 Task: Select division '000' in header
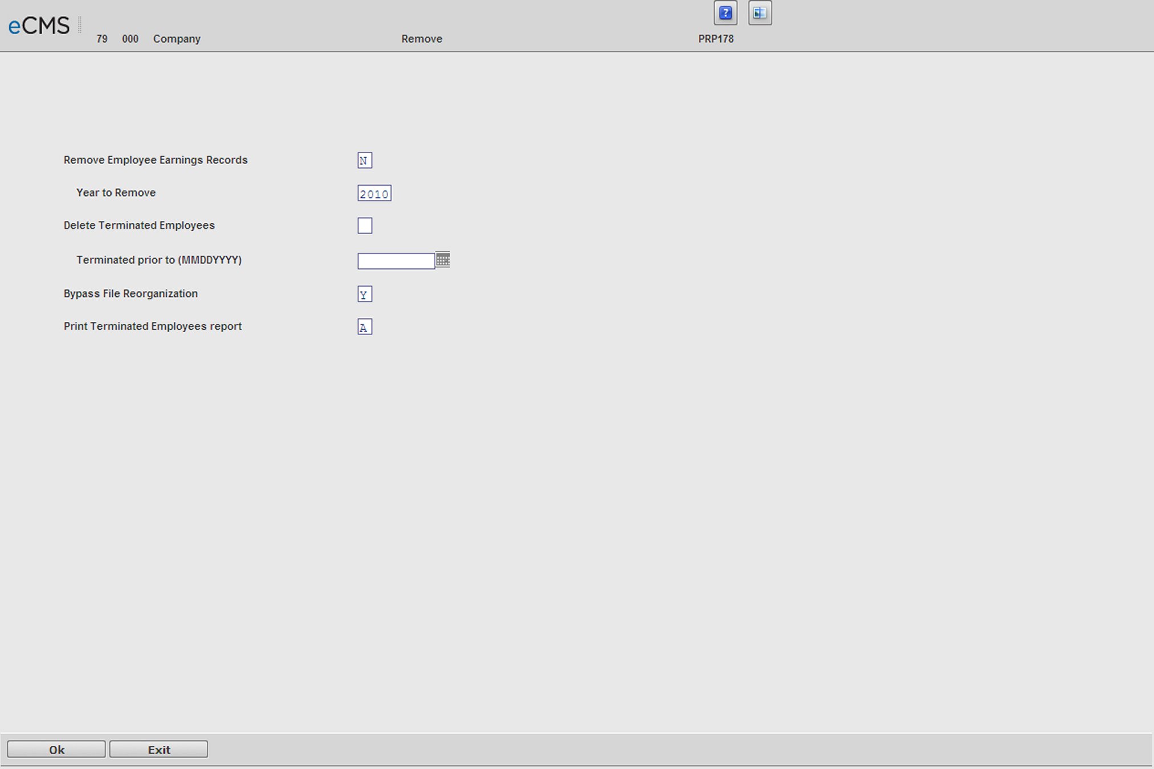[130, 39]
